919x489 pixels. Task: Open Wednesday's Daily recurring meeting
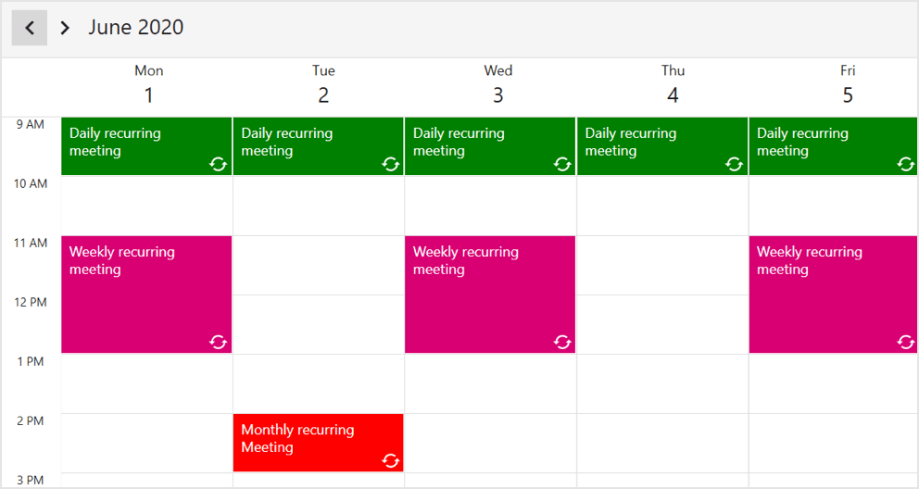[x=482, y=144]
